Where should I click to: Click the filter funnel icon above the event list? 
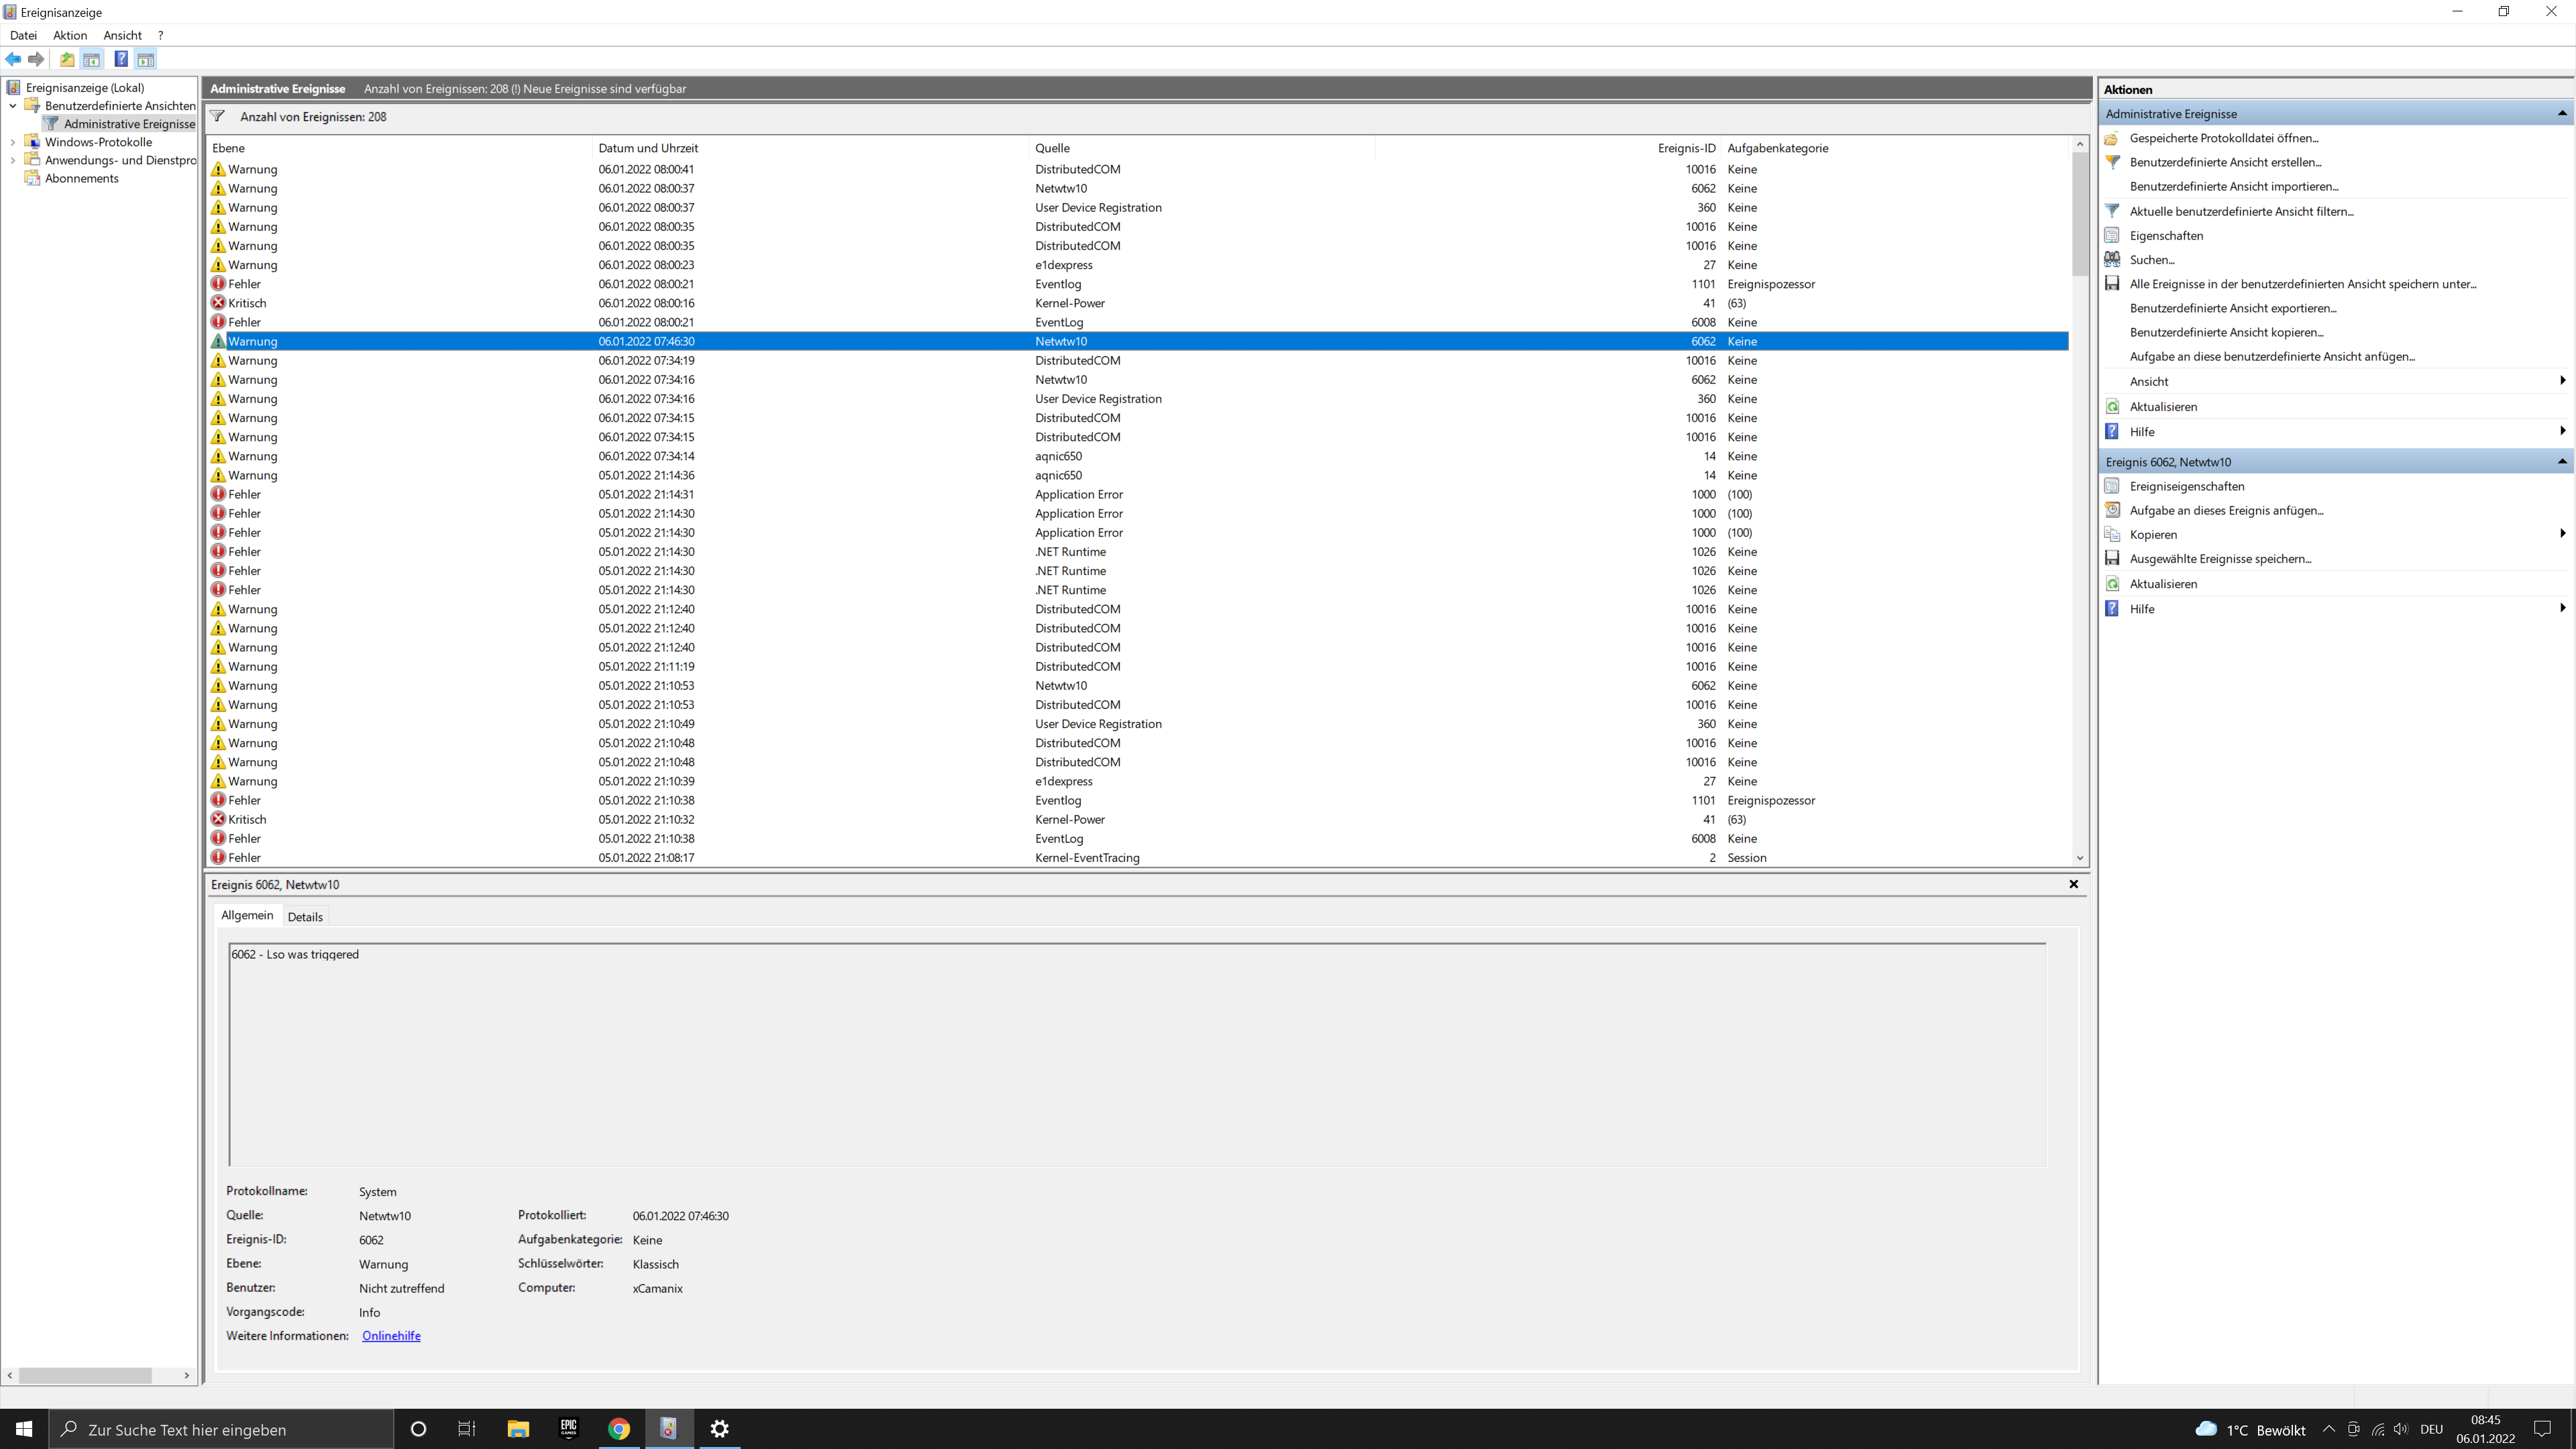(217, 117)
